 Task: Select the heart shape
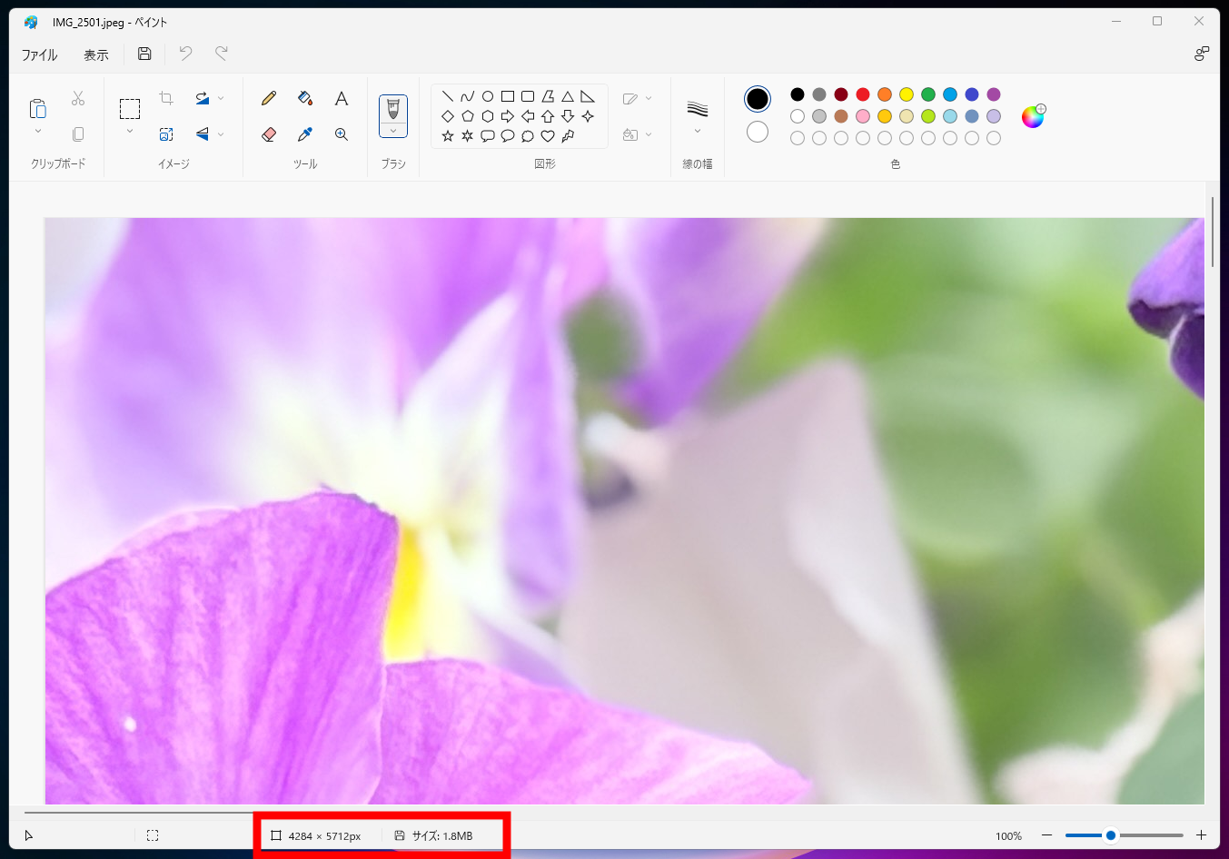[x=548, y=136]
